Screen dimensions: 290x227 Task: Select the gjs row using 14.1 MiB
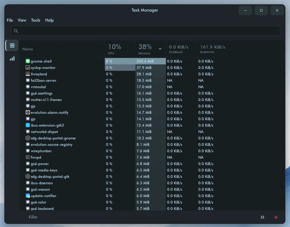tap(152, 119)
